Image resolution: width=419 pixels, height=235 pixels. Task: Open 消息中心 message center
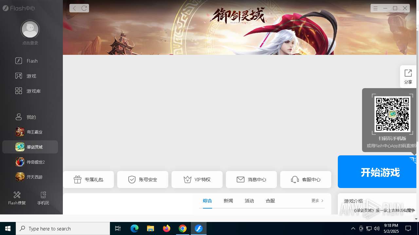pyautogui.click(x=251, y=180)
